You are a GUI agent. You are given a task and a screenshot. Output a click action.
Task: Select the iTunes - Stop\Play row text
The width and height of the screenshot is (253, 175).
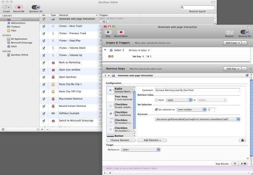tap(70, 41)
